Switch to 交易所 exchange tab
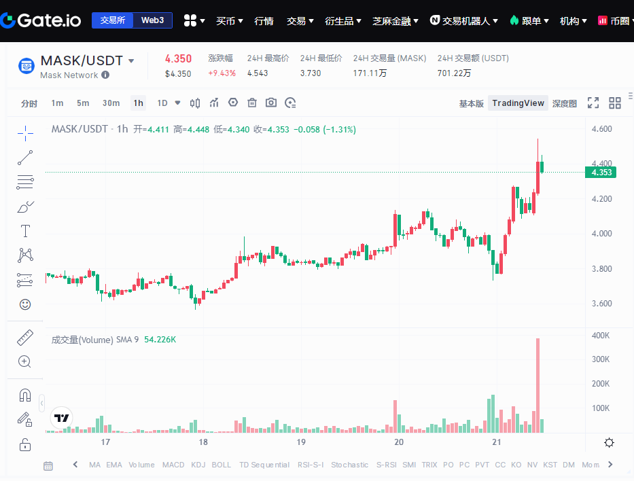The width and height of the screenshot is (634, 481). (x=112, y=20)
